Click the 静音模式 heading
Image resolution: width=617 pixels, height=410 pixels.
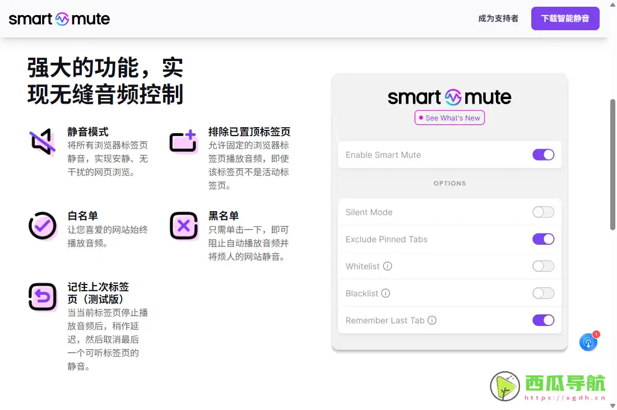click(88, 132)
